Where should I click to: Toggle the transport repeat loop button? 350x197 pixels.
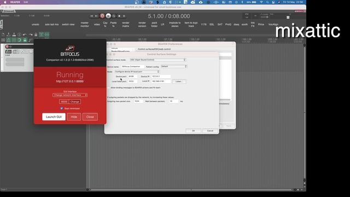114,16
